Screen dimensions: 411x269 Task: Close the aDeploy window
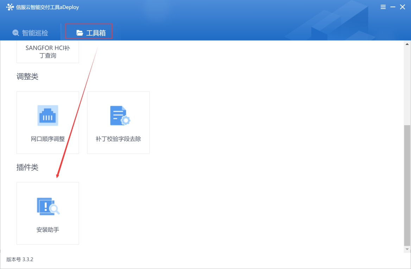[x=403, y=7]
